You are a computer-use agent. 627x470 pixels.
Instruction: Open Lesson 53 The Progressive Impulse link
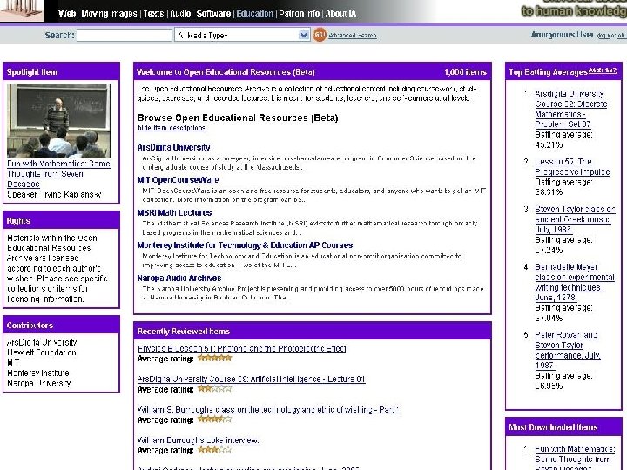pos(572,166)
